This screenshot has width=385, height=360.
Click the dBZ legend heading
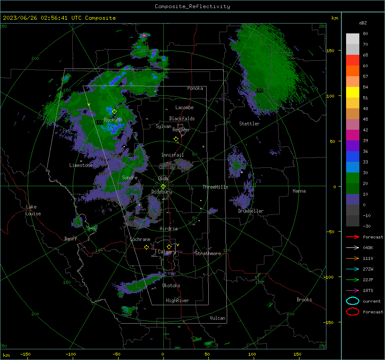363,23
